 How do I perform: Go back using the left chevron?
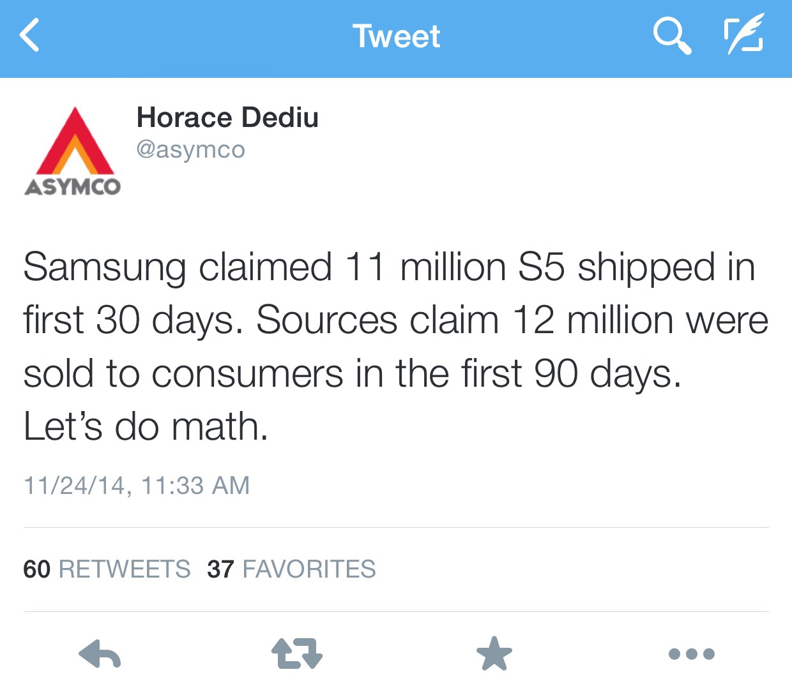(x=29, y=35)
